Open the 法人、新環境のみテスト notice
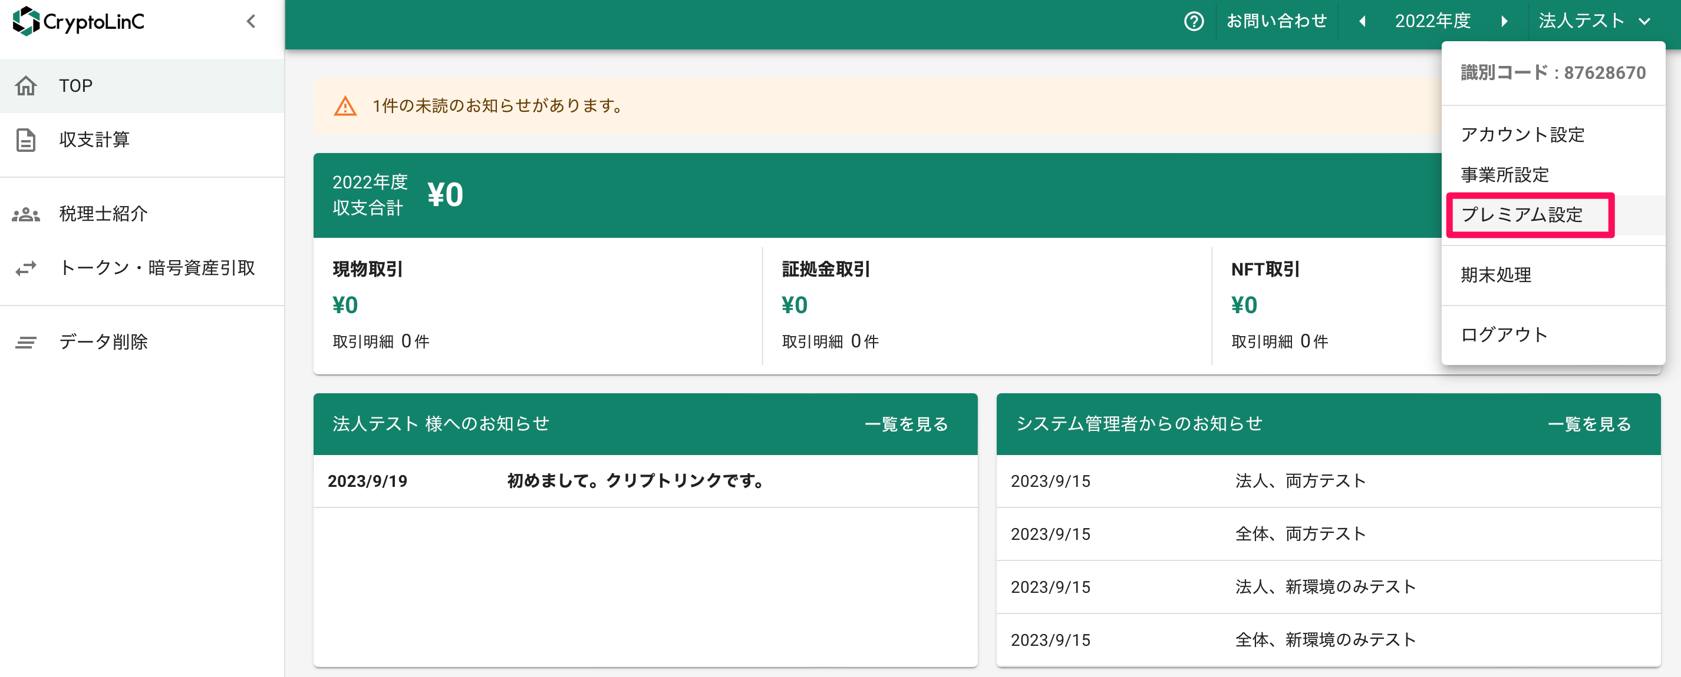Image resolution: width=1681 pixels, height=677 pixels. [x=1326, y=587]
